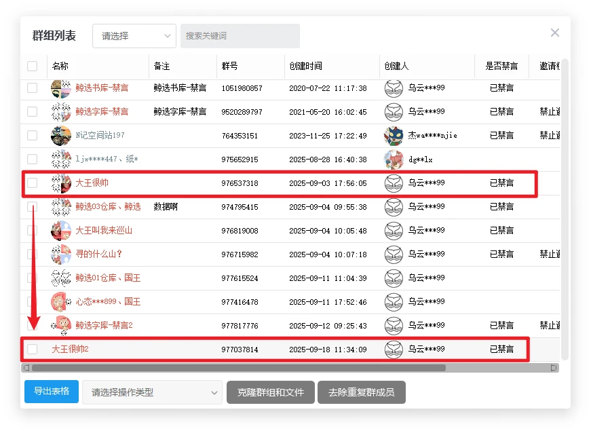Click group avatar for 心态***899、国王
The image size is (591, 433).
61,302
